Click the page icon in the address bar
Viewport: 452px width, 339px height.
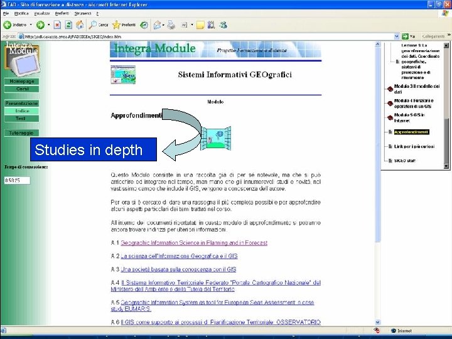coord(21,36)
